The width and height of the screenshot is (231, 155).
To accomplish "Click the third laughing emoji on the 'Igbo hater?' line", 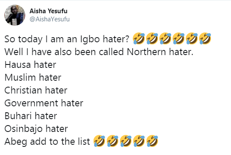I will point(165,38).
